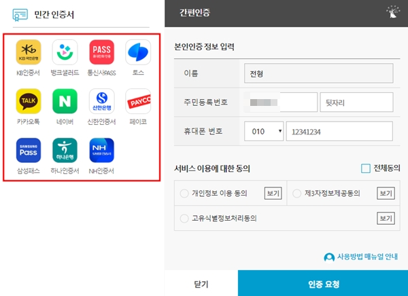Click the 이름 input field containing 전형
The width and height of the screenshot is (408, 296).
[x=318, y=73]
